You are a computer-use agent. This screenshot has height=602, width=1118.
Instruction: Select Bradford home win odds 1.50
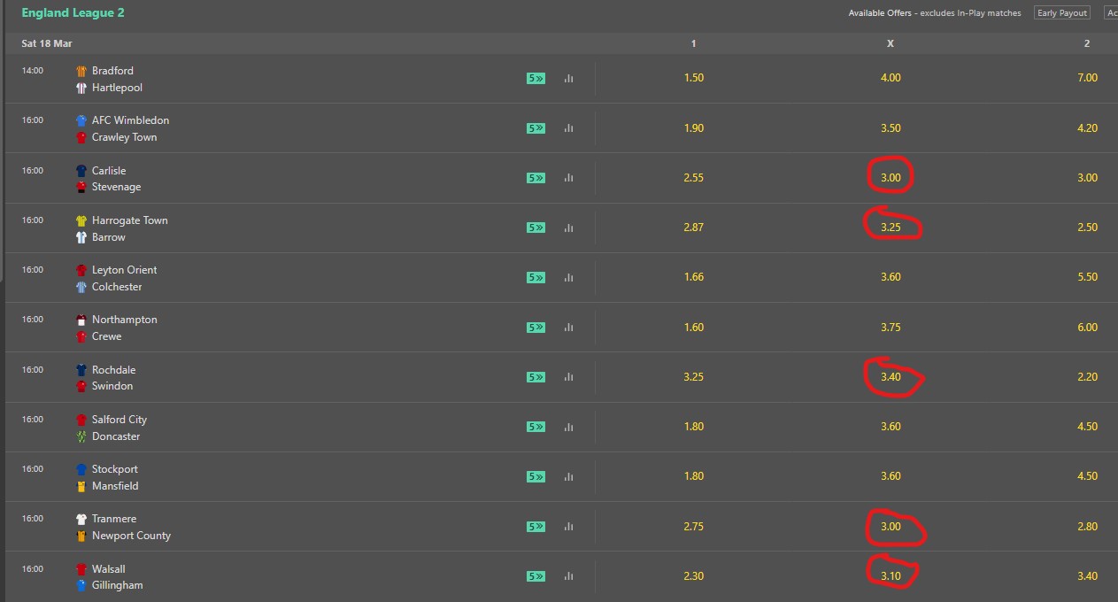tap(694, 78)
